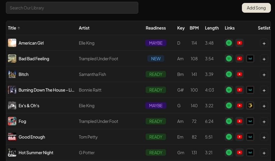The image size is (275, 161).
Task: Sort the table by Title column
Action: [14, 28]
